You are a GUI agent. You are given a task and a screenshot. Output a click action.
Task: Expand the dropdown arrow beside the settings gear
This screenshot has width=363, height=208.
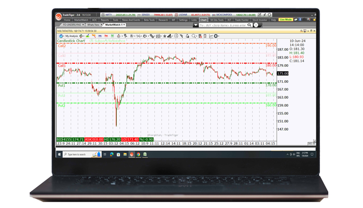click(x=219, y=36)
